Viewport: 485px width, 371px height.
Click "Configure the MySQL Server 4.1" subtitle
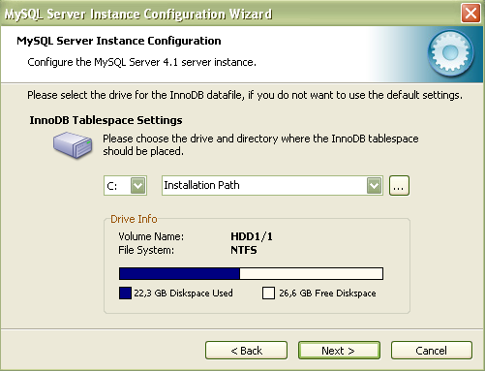click(x=141, y=62)
